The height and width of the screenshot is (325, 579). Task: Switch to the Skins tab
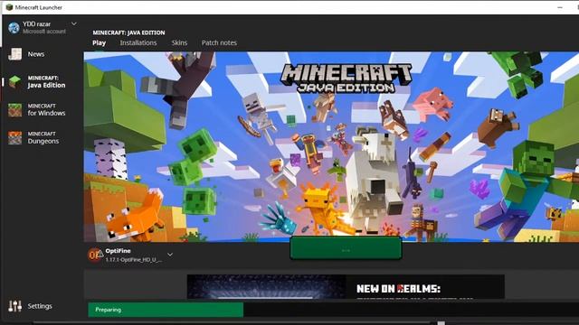179,42
